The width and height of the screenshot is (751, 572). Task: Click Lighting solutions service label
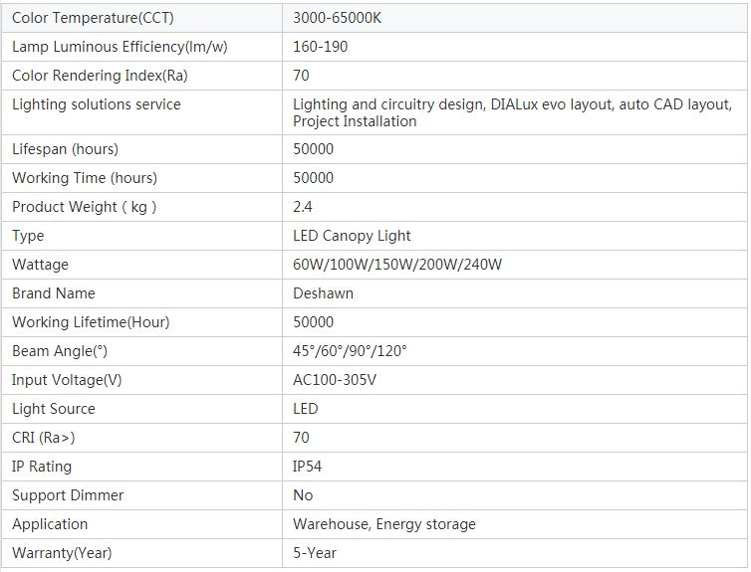(x=97, y=104)
